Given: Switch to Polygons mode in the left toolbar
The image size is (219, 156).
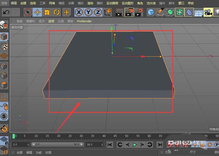Looking at the screenshot, I should point(4,85).
